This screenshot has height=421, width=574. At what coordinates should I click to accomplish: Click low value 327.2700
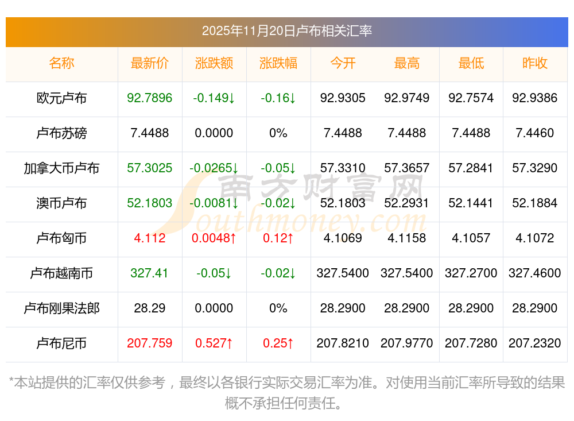point(471,273)
